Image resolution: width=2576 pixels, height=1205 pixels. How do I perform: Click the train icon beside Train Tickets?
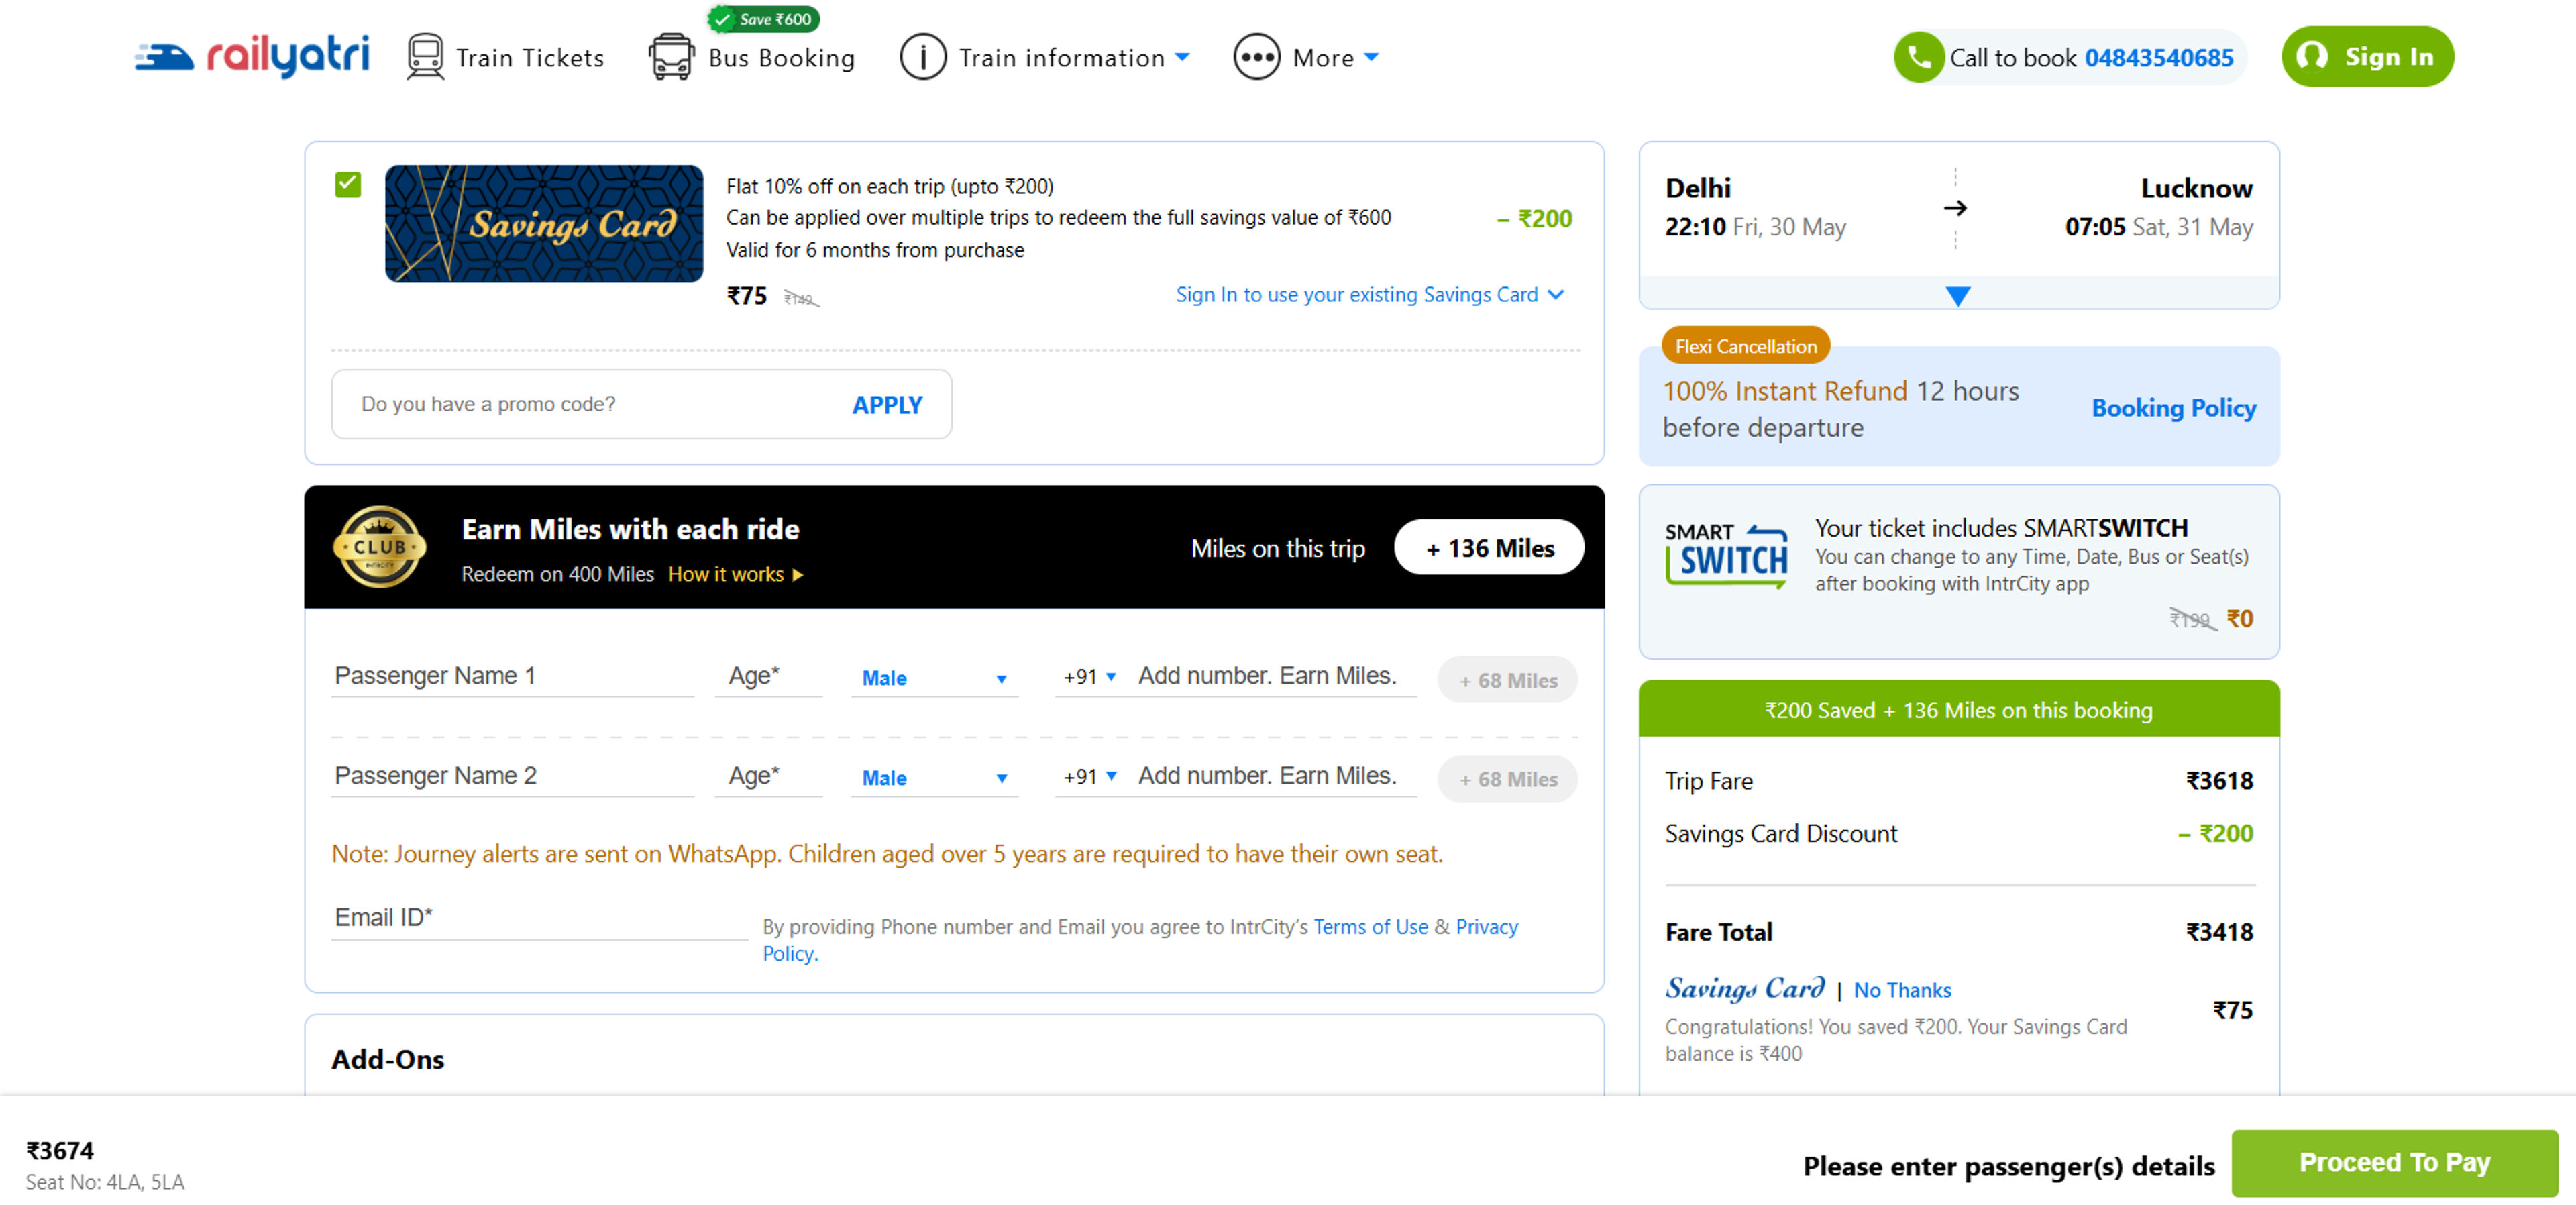tap(425, 56)
